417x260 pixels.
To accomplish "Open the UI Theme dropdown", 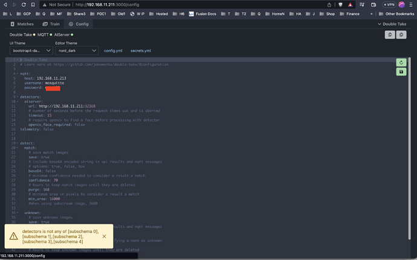I will coord(31,51).
